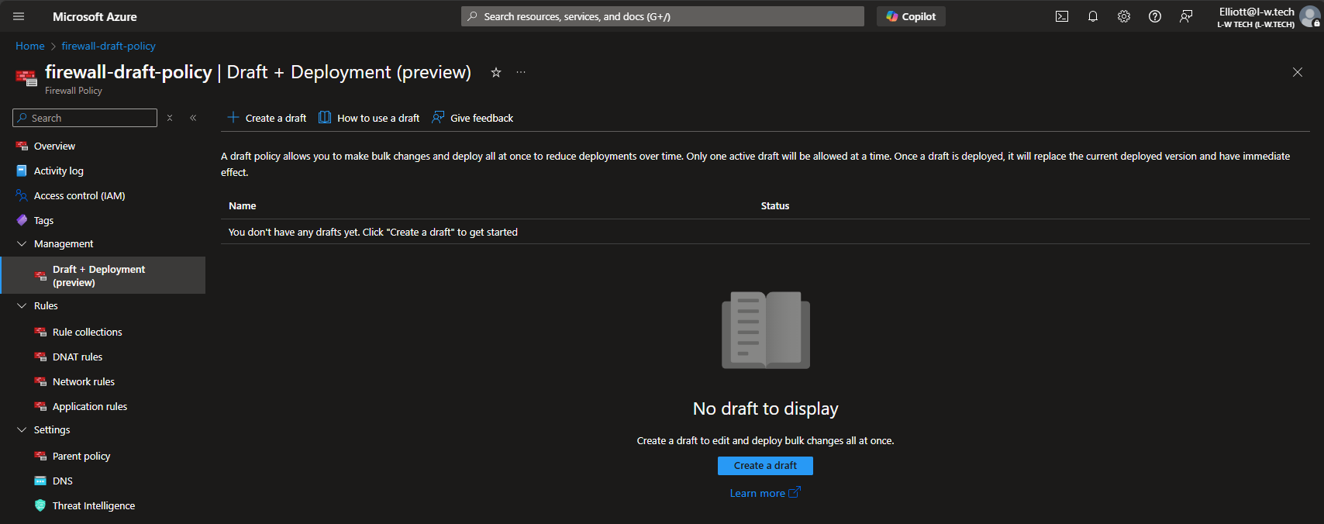
Task: Focus the global resource search box
Action: click(663, 16)
